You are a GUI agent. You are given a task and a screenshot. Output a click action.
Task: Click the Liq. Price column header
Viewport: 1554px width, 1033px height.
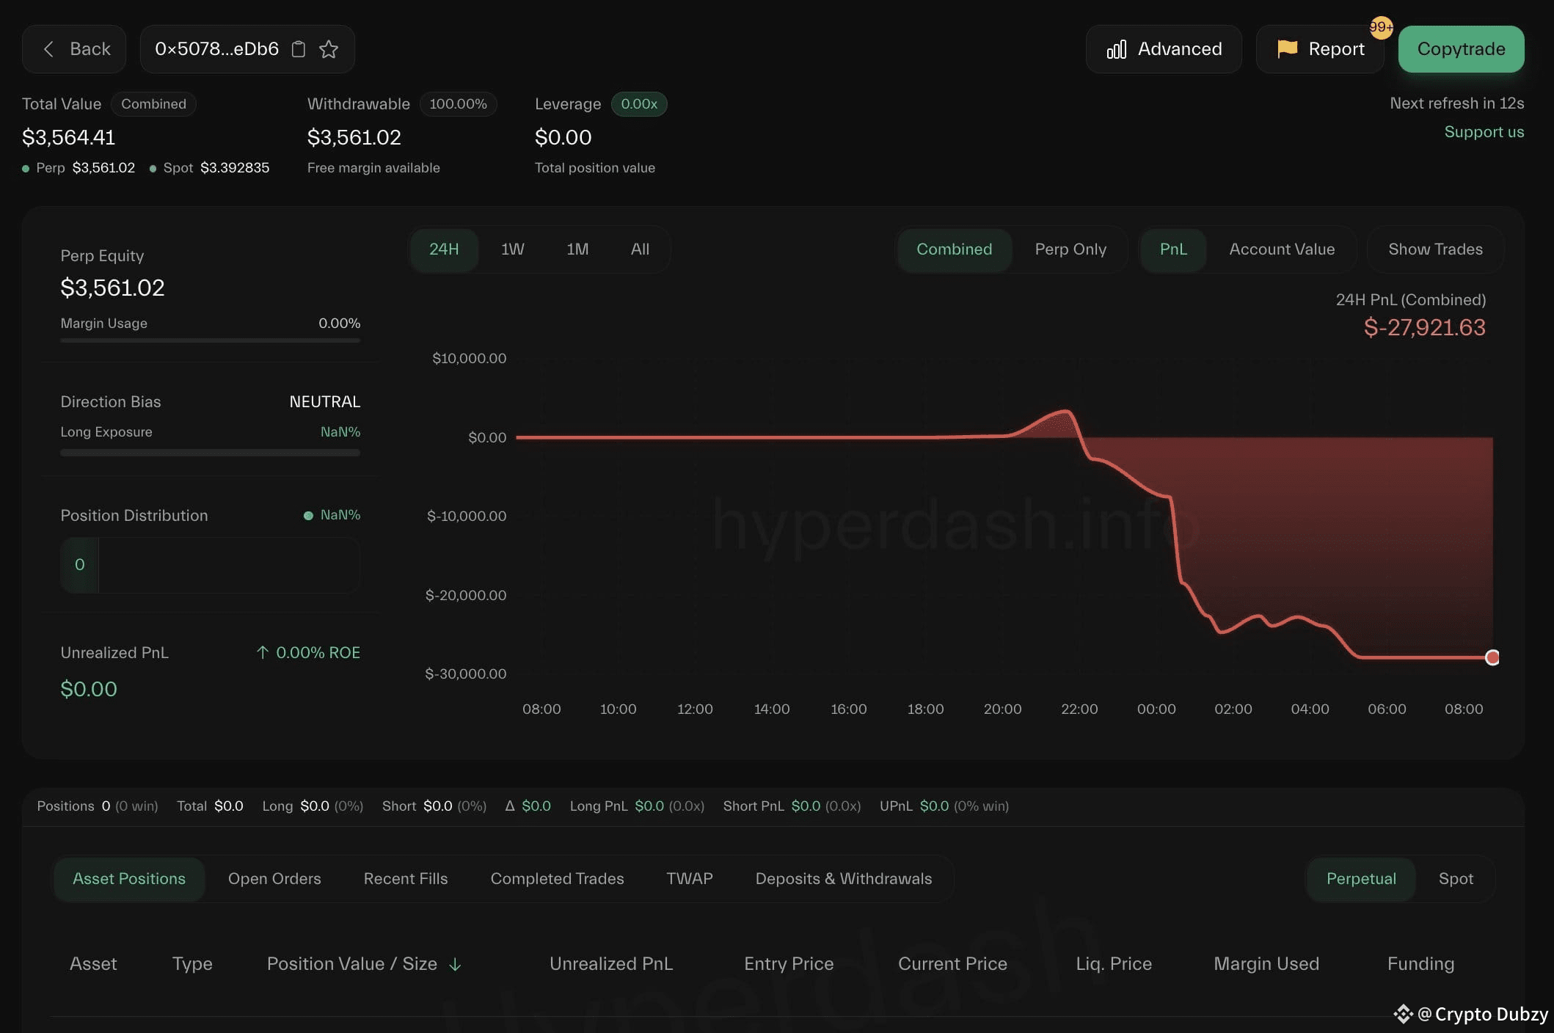click(1114, 964)
